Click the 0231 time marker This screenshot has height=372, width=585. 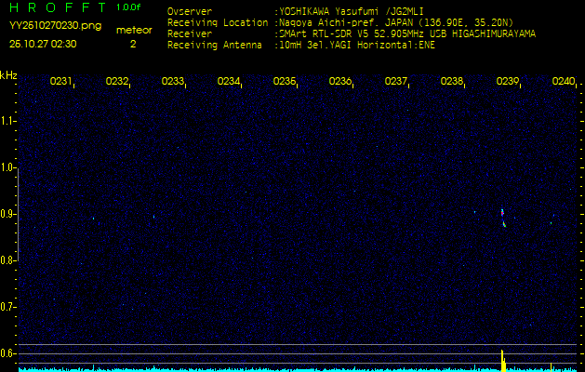(60, 82)
